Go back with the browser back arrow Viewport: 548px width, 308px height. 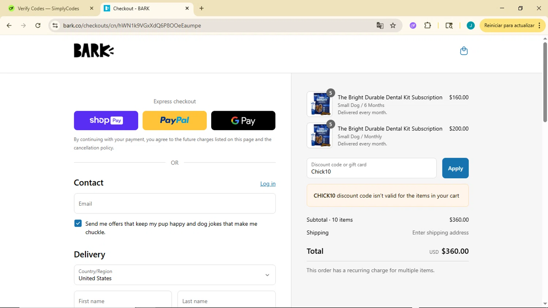9,26
